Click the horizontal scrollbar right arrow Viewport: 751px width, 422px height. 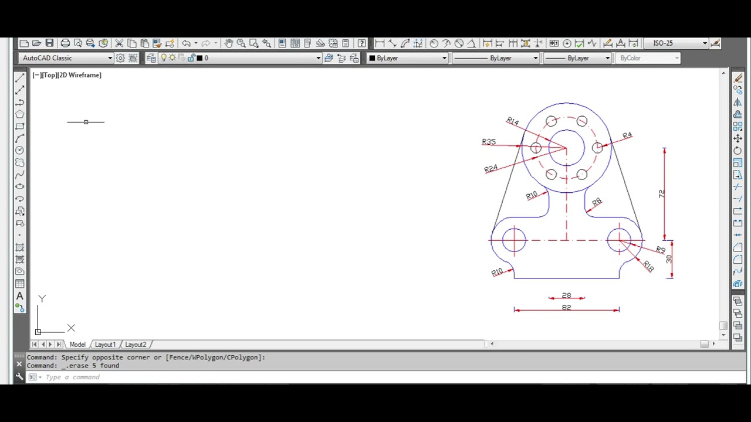[713, 345]
